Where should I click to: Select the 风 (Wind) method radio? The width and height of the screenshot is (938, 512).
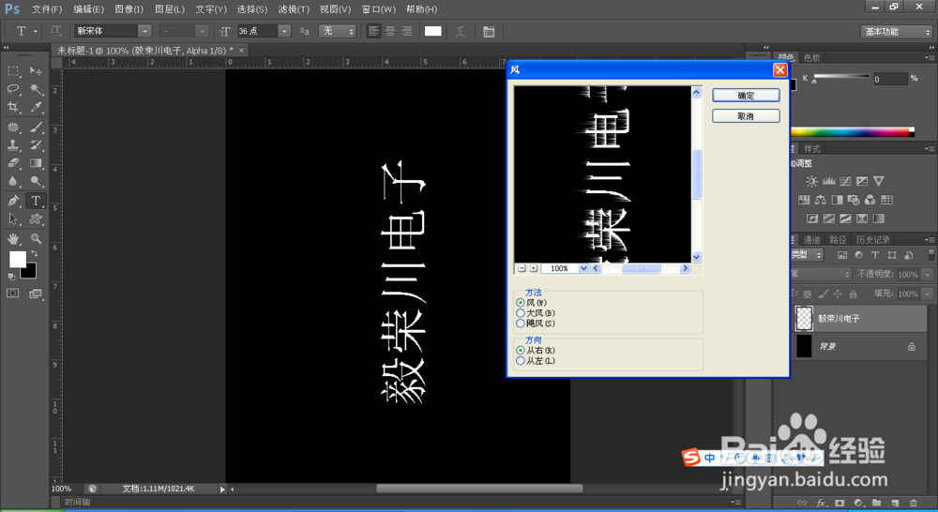[x=521, y=303]
